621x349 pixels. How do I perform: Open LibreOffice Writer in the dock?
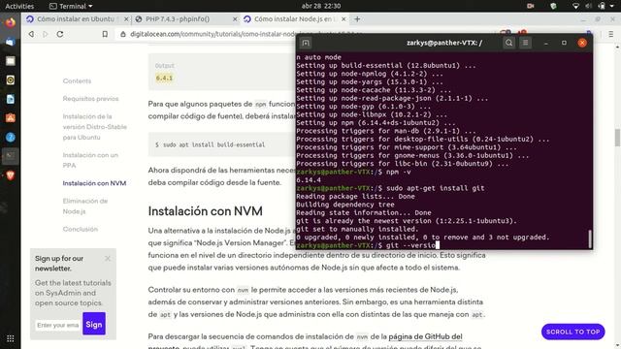(x=11, y=99)
